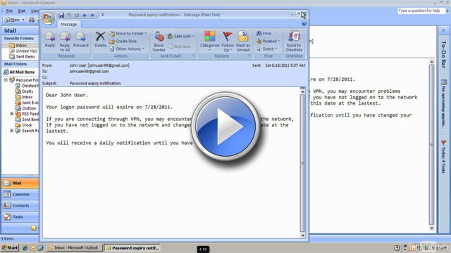Image resolution: width=451 pixels, height=253 pixels.
Task: Click the Create Rule button
Action: tap(123, 41)
